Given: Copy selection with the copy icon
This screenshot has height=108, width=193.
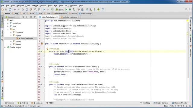Looking at the screenshot, I should (27, 9).
